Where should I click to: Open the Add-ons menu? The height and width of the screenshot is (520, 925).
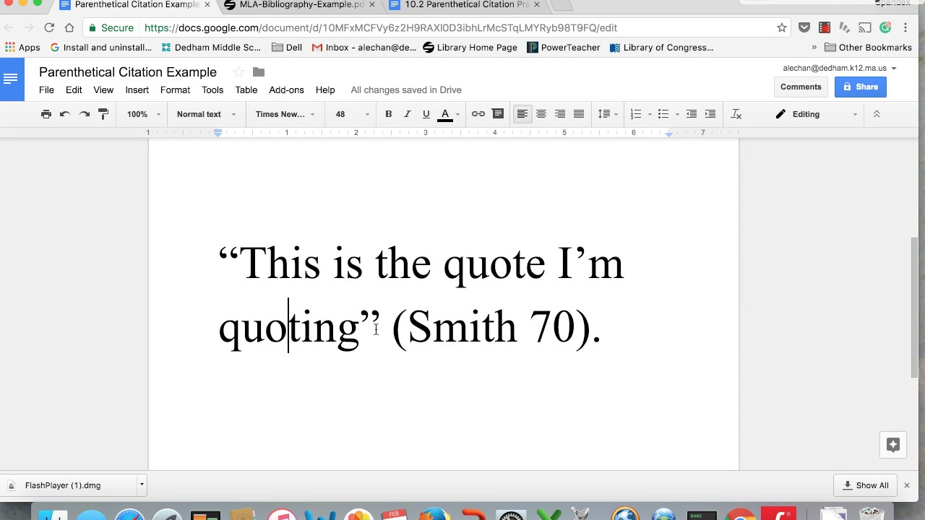pyautogui.click(x=286, y=90)
